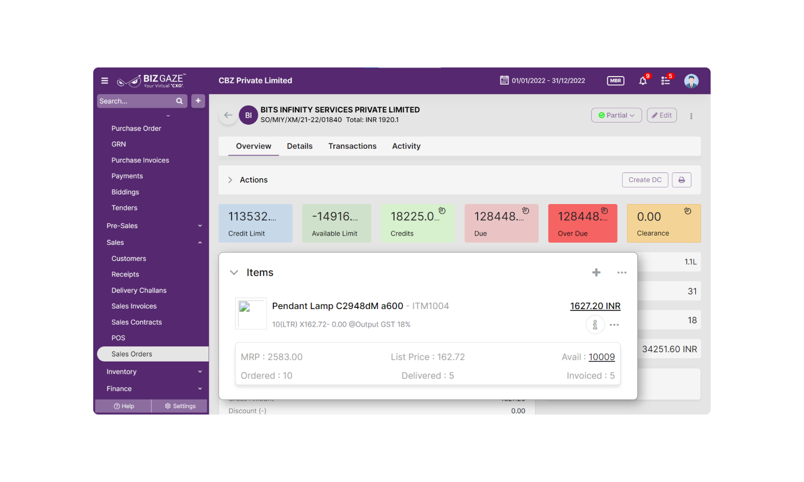
Task: Click the BI company avatar
Action: [x=248, y=115]
